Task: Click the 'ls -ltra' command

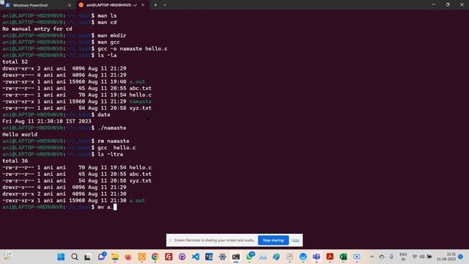Action: point(110,154)
